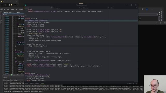Click the dev folder in address path
166x93 pixels.
click(x=15, y=5)
